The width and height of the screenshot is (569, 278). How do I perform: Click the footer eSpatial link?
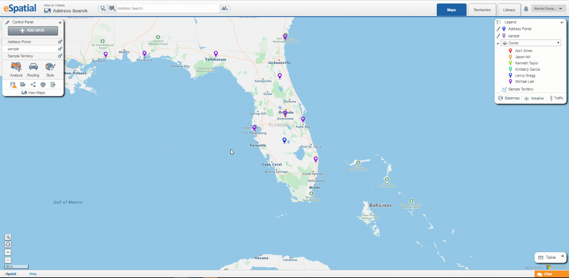(11, 274)
